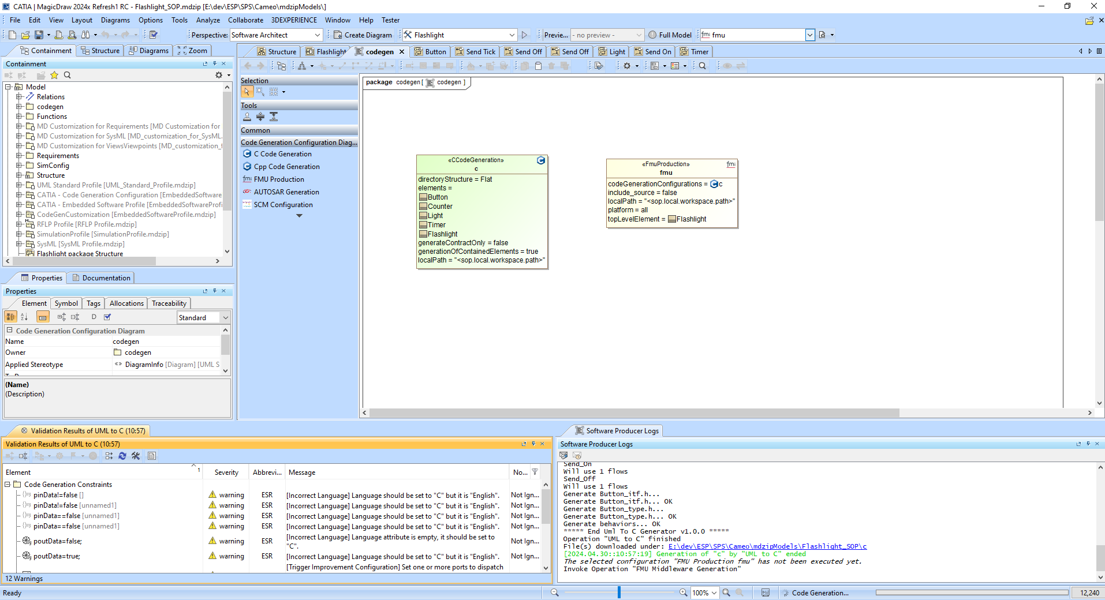The image size is (1105, 600).
Task: Toggle the checkbox icon in Properties toolbar
Action: click(x=107, y=317)
